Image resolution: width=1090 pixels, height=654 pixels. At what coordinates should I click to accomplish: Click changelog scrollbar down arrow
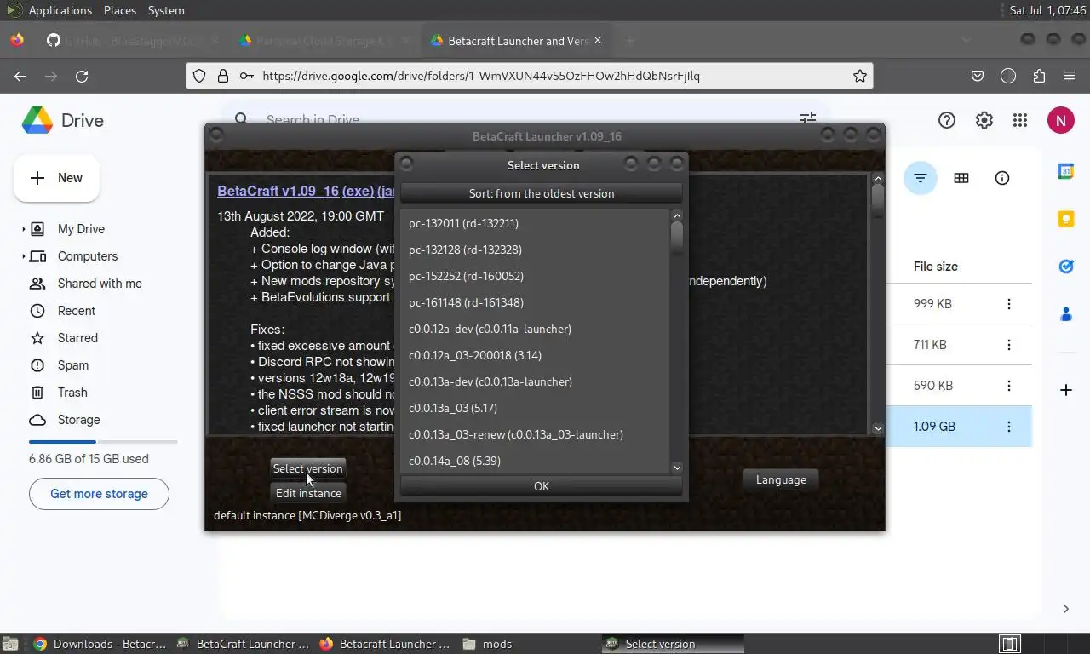click(x=878, y=428)
